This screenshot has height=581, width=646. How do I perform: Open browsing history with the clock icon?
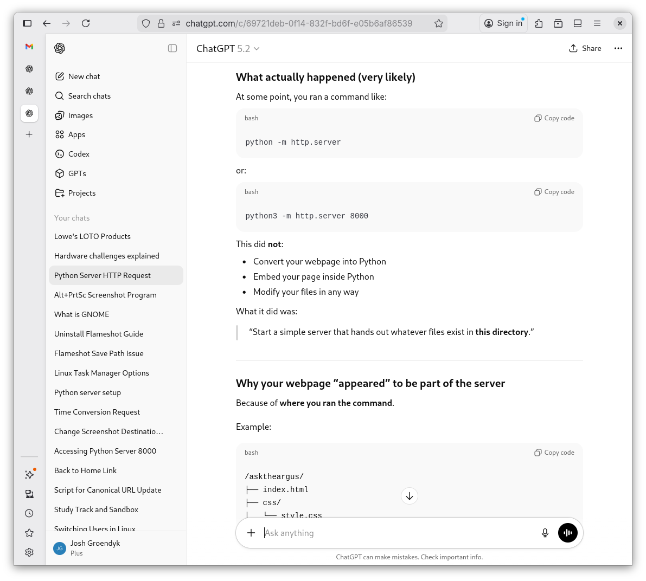tap(29, 513)
